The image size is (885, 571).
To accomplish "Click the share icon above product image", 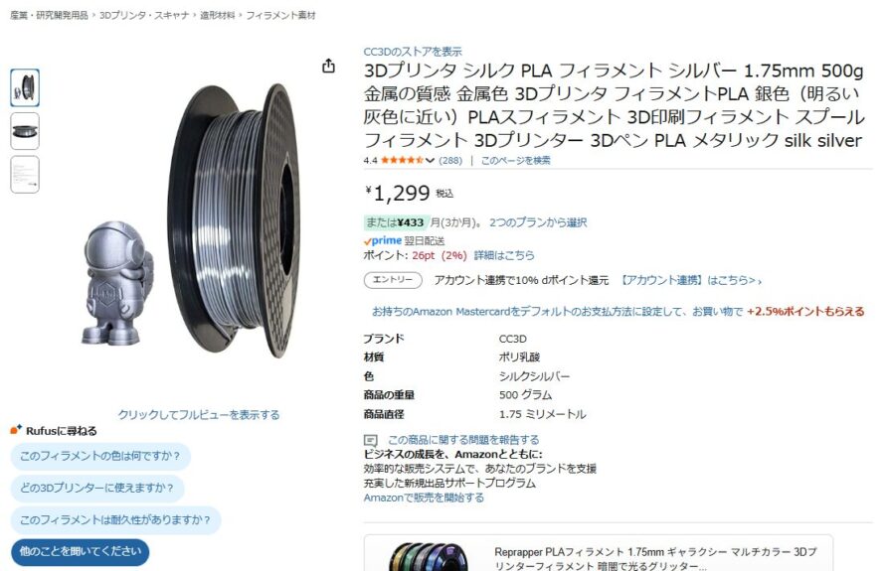I will click(328, 66).
